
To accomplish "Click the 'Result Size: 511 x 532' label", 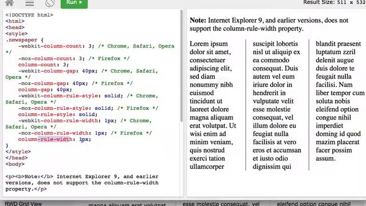I will (334, 2).
